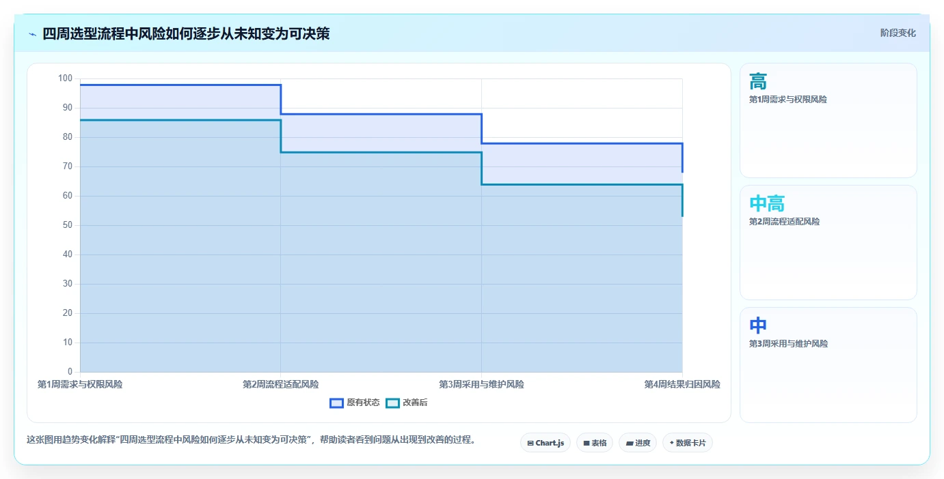Click the 数据卡片 chip

point(688,443)
